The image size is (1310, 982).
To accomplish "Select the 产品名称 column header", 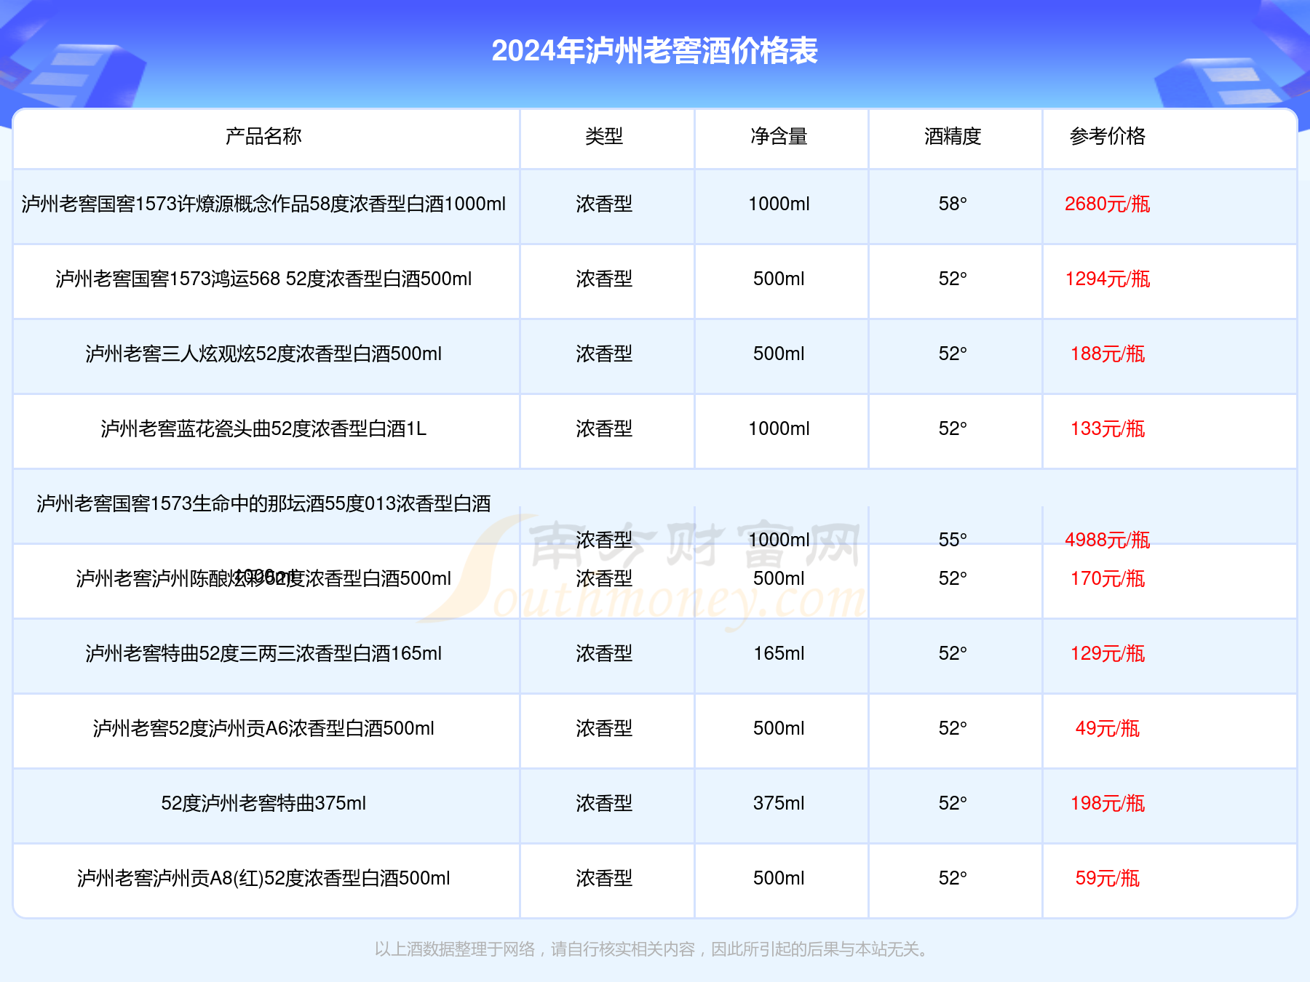I will point(263,136).
